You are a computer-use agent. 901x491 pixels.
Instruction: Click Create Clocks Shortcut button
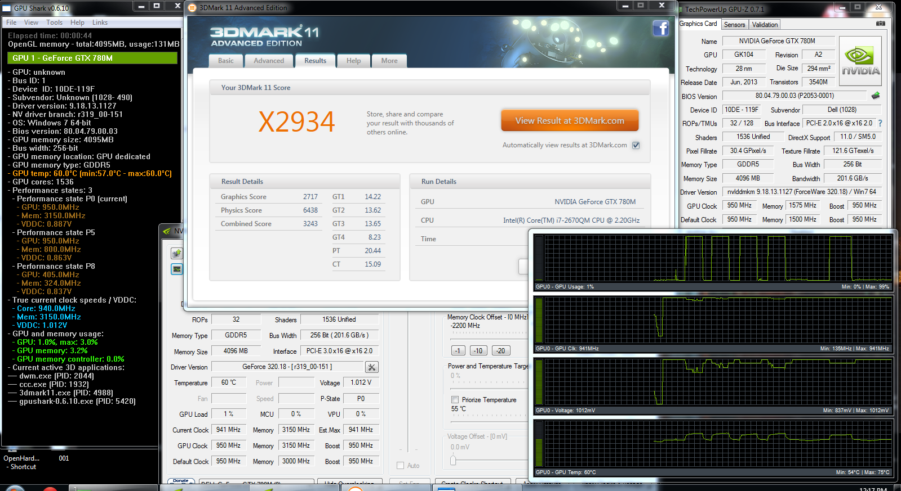[x=473, y=482]
